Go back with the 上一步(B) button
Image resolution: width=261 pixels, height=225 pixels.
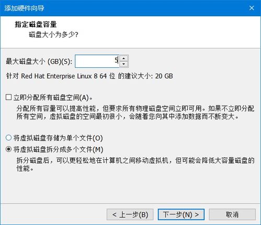tap(130, 215)
